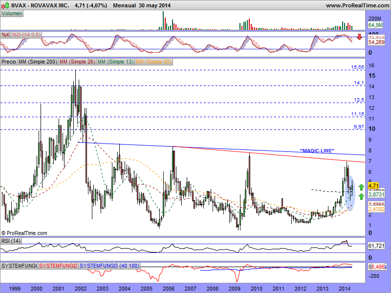Click the candlestick chart icon beside NVAX
Viewport: 391px width, 293px height.
click(6, 5)
